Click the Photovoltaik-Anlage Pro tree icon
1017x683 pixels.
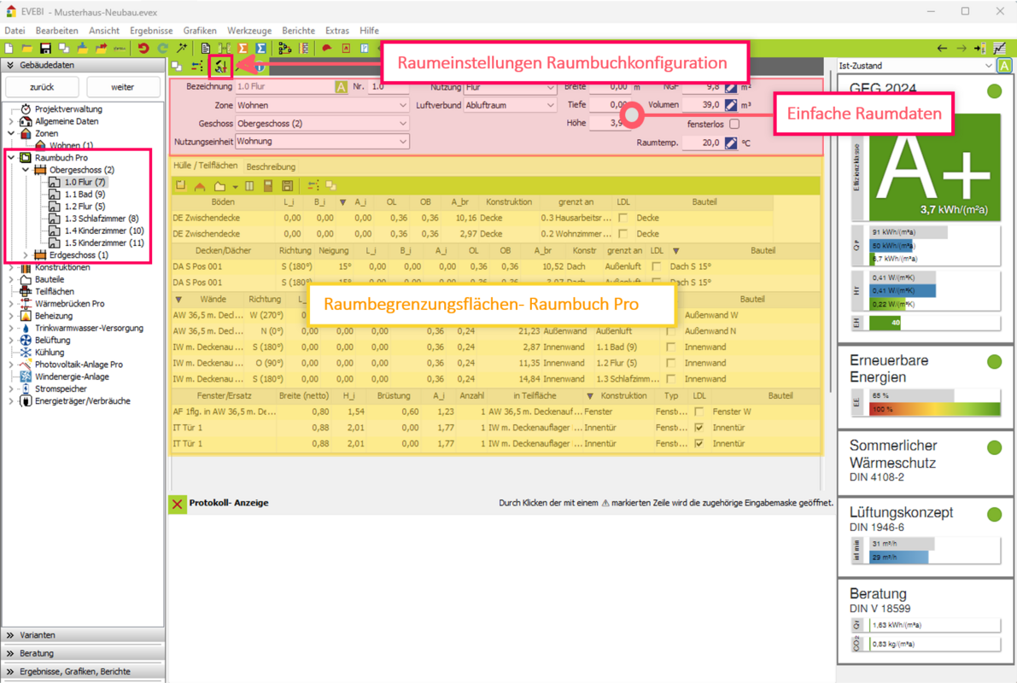pyautogui.click(x=26, y=365)
